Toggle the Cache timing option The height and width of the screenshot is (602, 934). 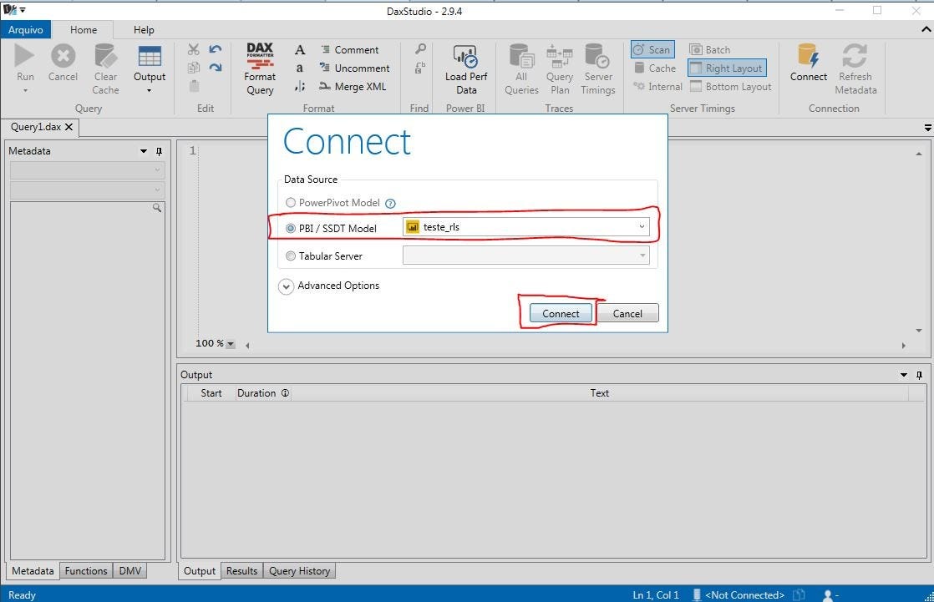tap(655, 68)
